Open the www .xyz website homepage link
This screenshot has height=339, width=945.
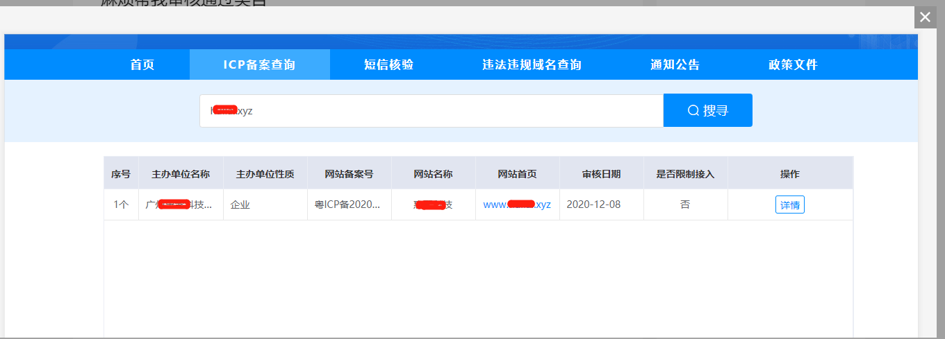click(517, 205)
